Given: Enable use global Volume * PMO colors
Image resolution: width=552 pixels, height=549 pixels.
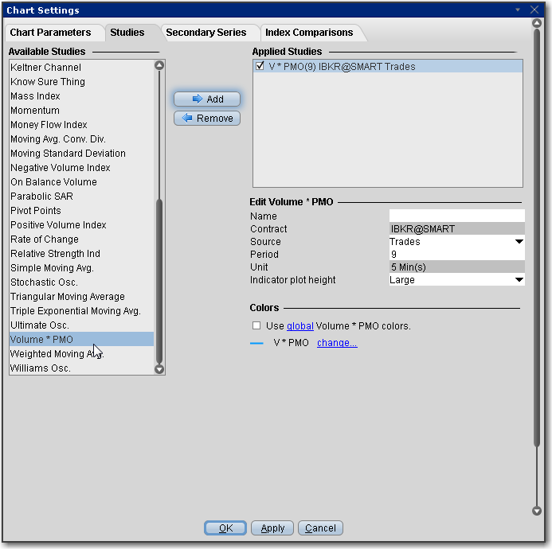Looking at the screenshot, I should 256,326.
